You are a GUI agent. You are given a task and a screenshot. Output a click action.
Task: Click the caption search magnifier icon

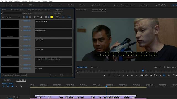click(2, 13)
